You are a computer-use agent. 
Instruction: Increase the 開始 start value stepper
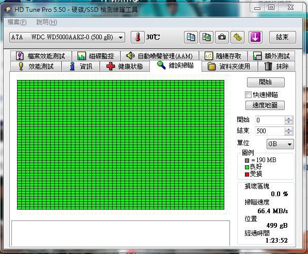[288, 118]
